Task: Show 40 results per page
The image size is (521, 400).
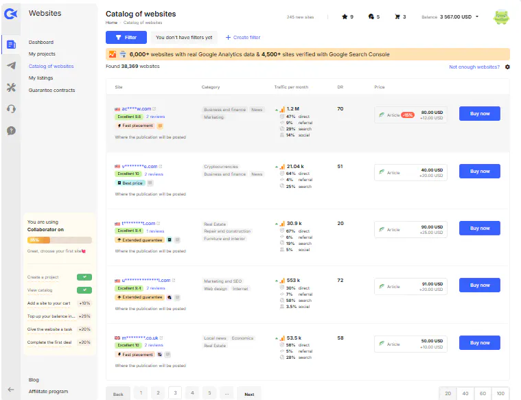Action: click(x=465, y=393)
